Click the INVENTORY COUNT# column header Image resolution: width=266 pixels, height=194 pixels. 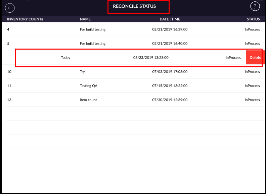point(25,19)
